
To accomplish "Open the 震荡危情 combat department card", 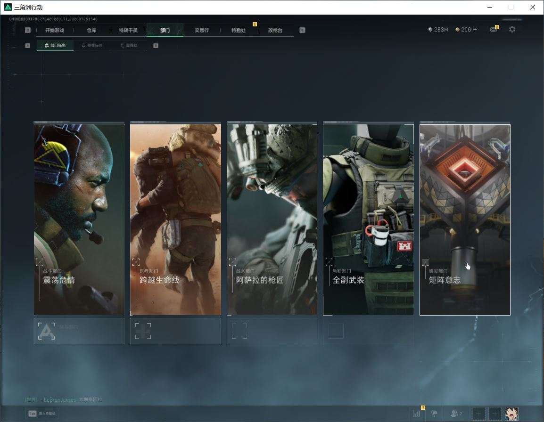I will 79,219.
